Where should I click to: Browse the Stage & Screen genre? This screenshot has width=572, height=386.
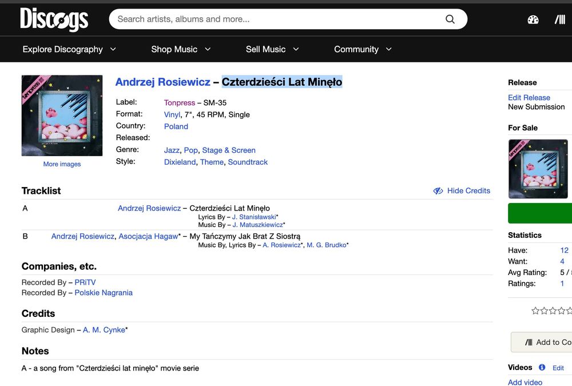pos(229,150)
